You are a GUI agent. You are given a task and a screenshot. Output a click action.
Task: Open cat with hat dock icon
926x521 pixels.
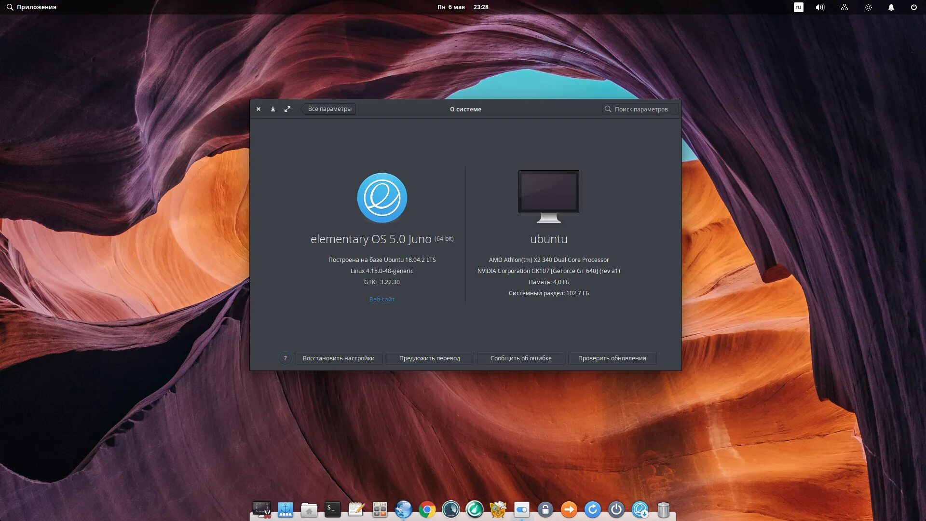[498, 509]
